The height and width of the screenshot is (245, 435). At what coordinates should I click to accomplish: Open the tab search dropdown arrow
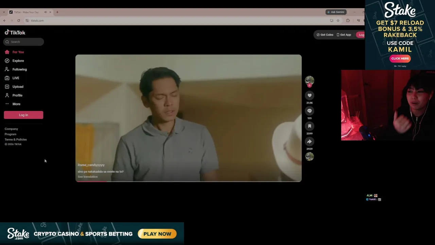pos(4,12)
